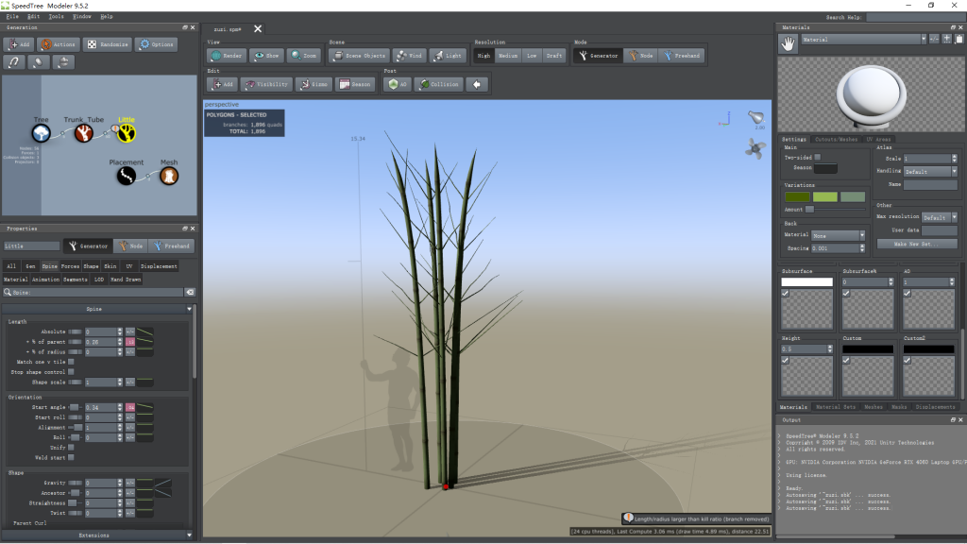The image size is (967, 544).
Task: Select the Tree node in the generation graph
Action: point(42,132)
